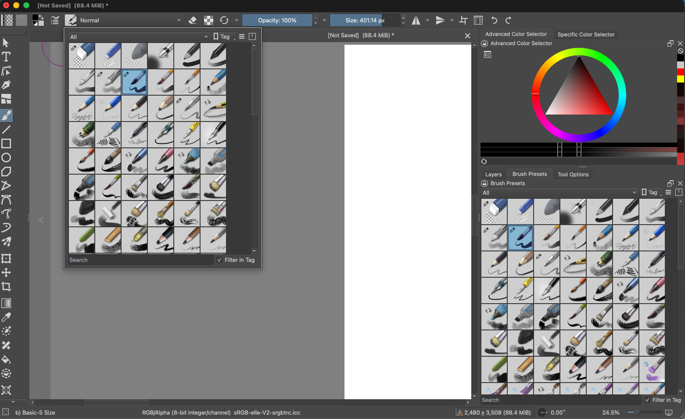Toggle the Horizontal Mirror tool

(x=416, y=20)
